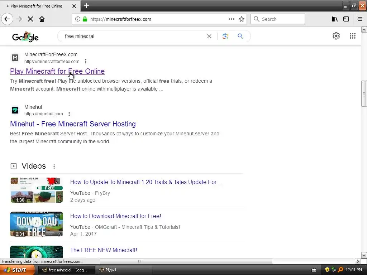Click the 12:01 PM system clock

pos(354,270)
